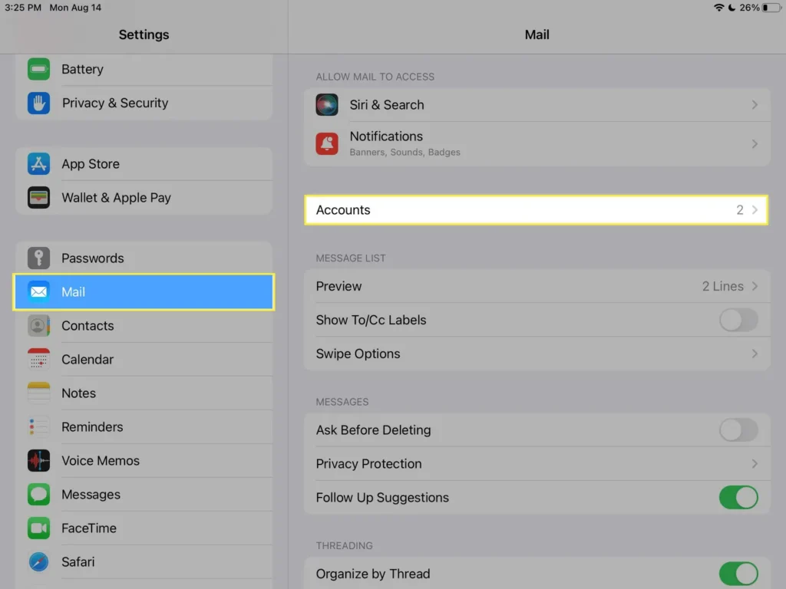Tap the Battery icon in sidebar
786x589 pixels.
tap(38, 69)
